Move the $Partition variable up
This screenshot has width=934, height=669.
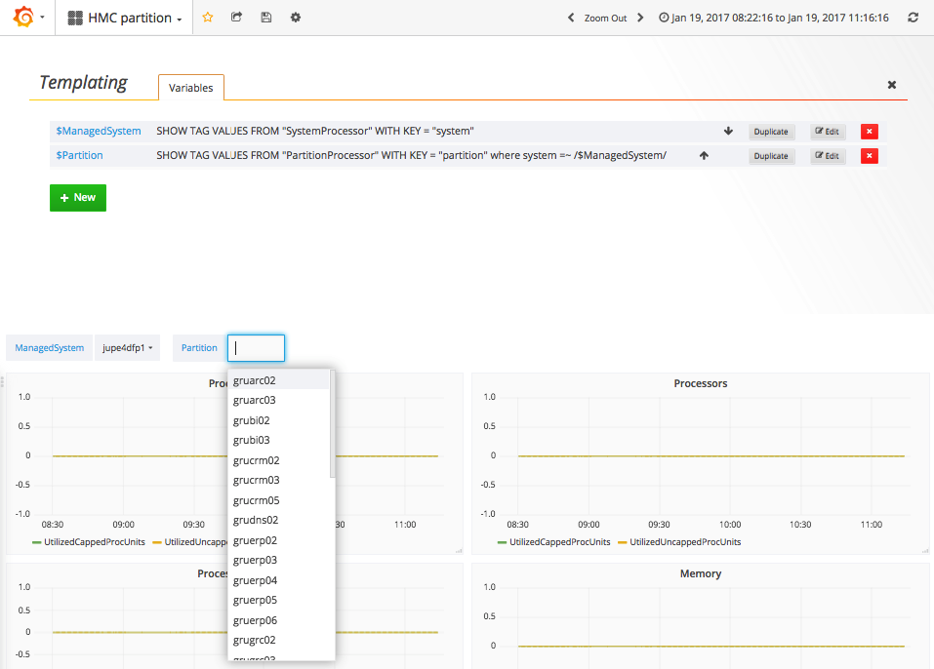(704, 156)
